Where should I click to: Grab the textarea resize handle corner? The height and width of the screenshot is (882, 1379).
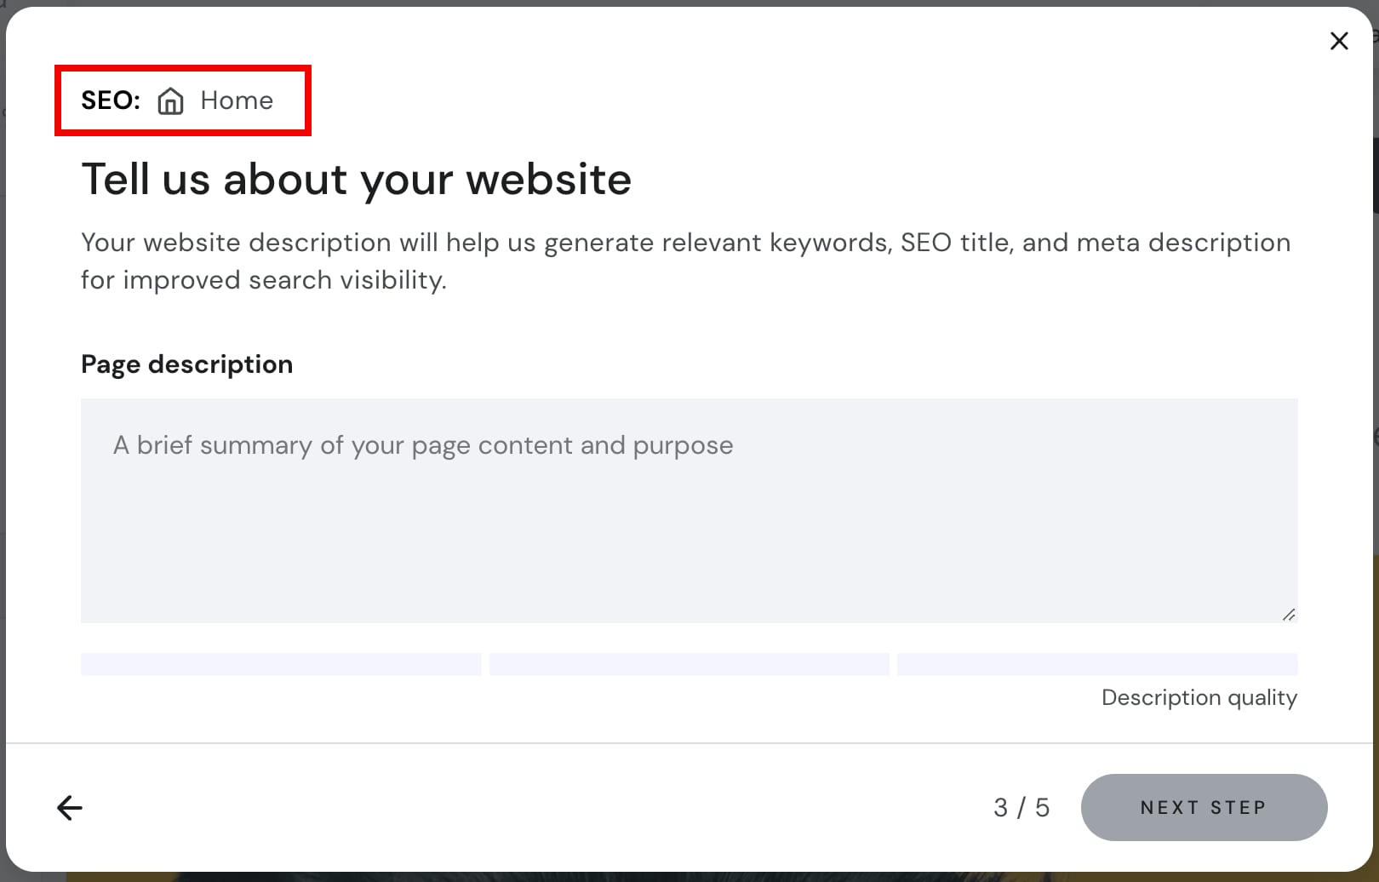tap(1288, 615)
